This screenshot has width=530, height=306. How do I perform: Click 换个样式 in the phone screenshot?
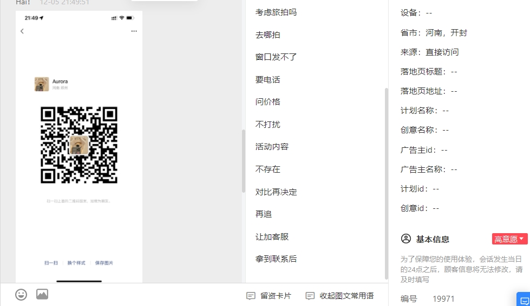76,263
